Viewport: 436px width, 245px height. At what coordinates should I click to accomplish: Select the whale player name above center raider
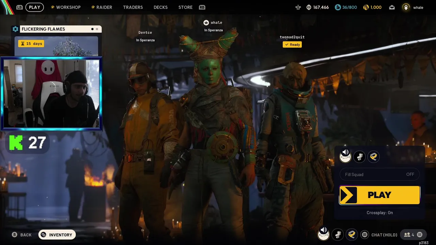(216, 22)
